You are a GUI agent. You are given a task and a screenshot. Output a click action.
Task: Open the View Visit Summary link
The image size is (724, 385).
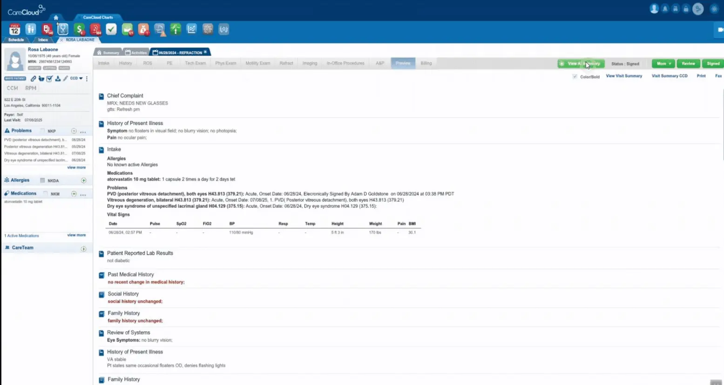pyautogui.click(x=624, y=76)
